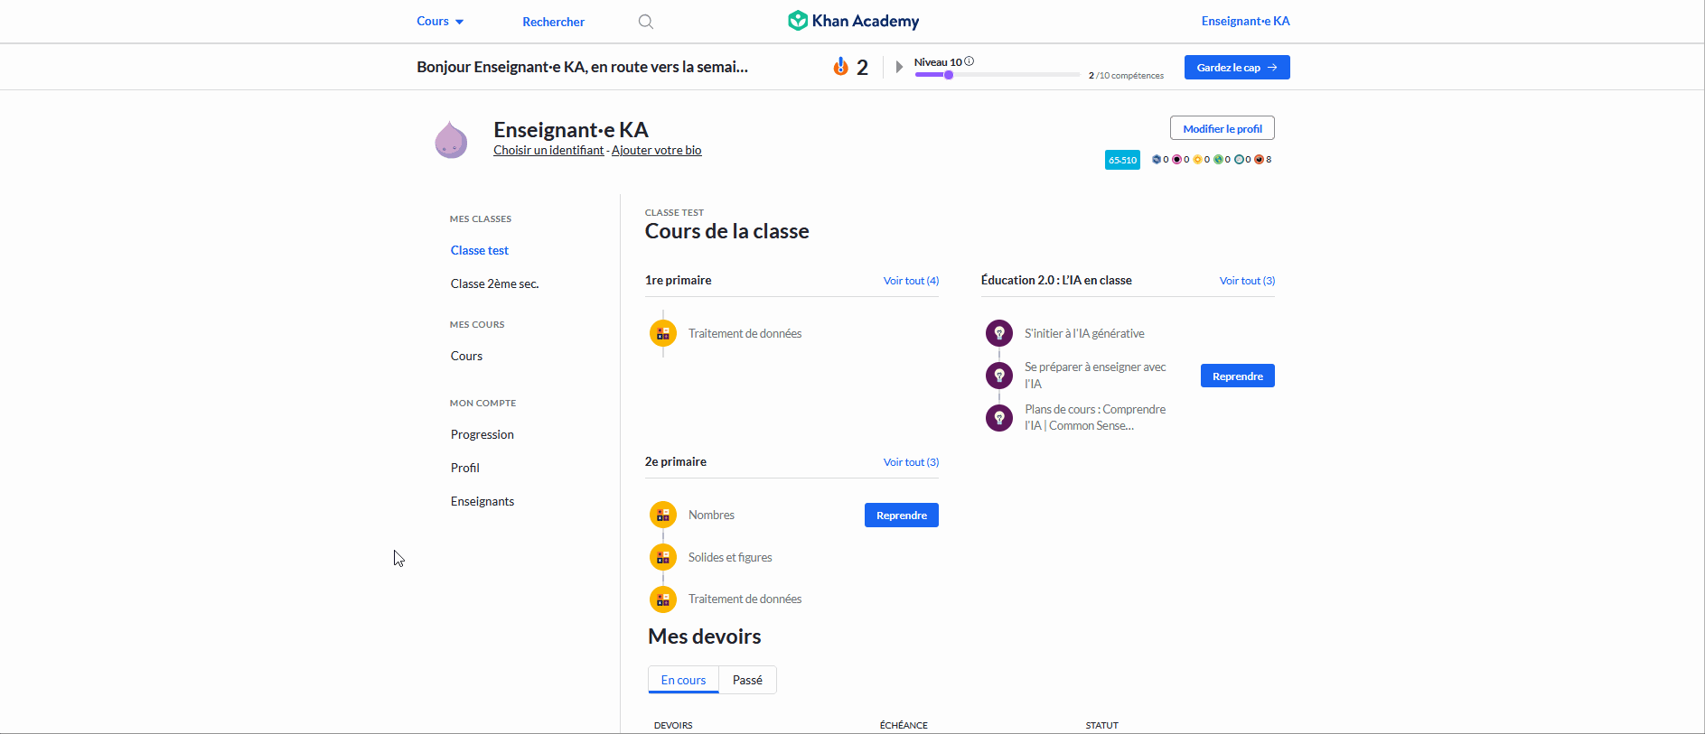This screenshot has width=1705, height=734.
Task: Click the Moon badge icon
Action: [1239, 160]
